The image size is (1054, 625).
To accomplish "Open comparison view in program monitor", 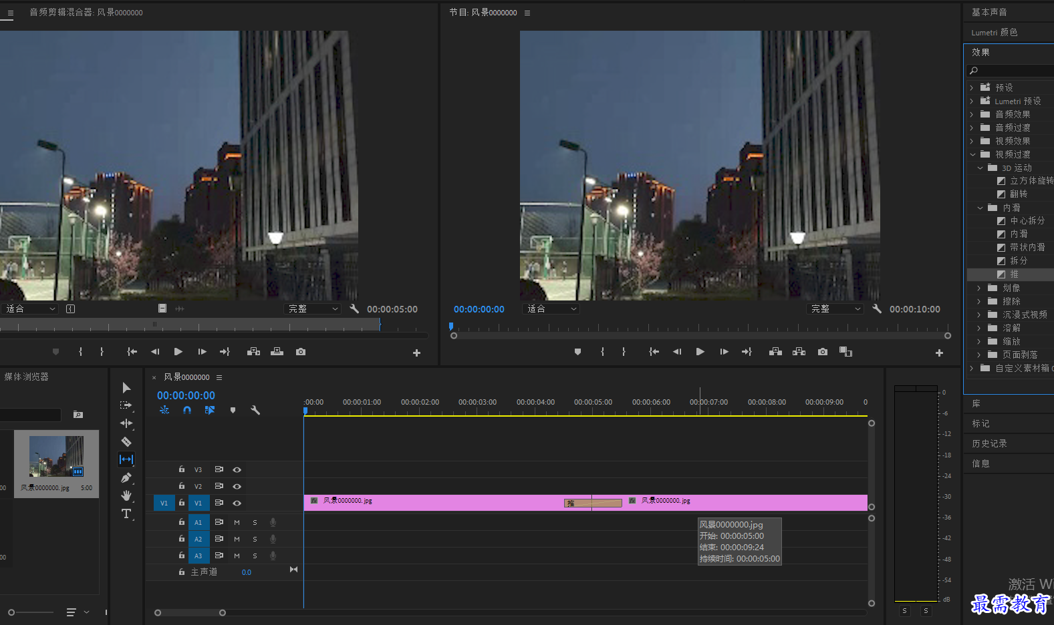I will click(x=845, y=352).
